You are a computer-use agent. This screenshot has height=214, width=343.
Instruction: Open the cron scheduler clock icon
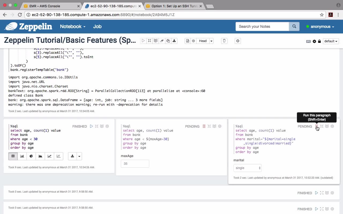click(238, 41)
